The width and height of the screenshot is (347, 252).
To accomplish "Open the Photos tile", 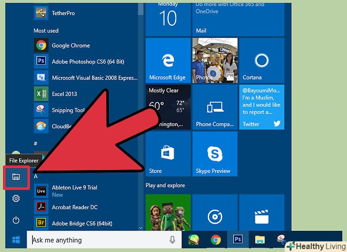I will (214, 60).
